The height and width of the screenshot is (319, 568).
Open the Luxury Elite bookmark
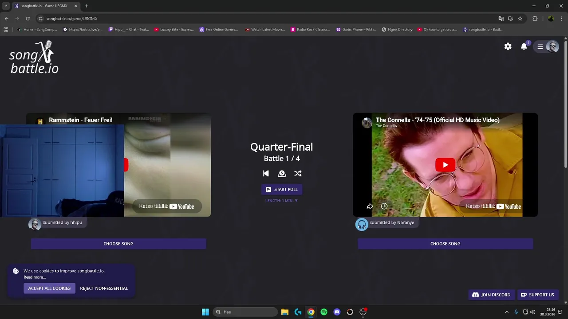pyautogui.click(x=174, y=30)
